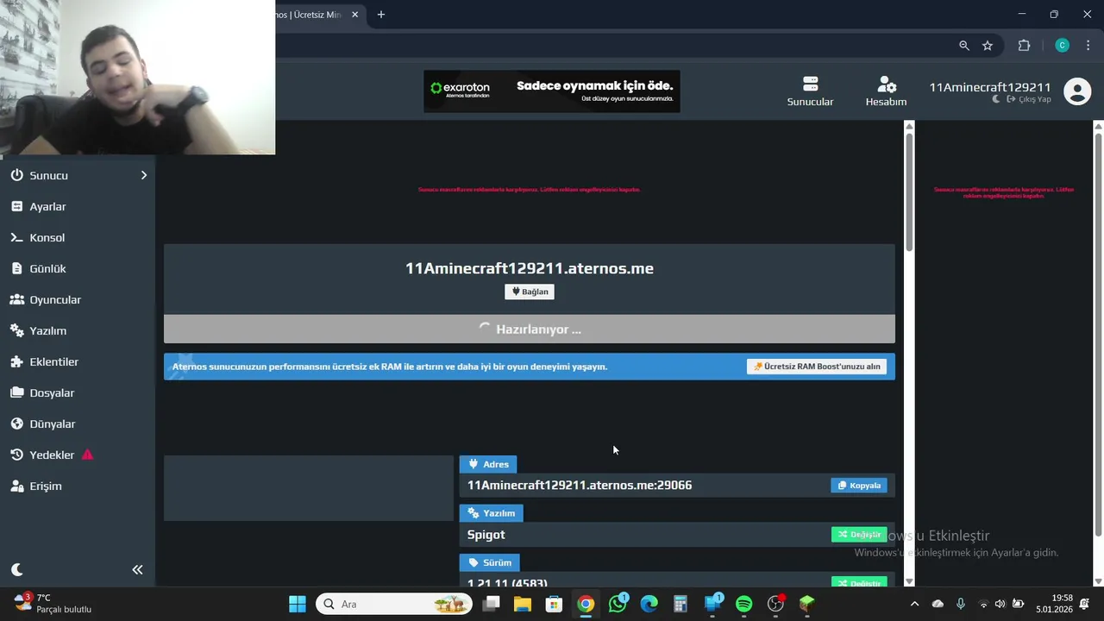Open the weather widget in taskbar
The image size is (1104, 621).
53,604
